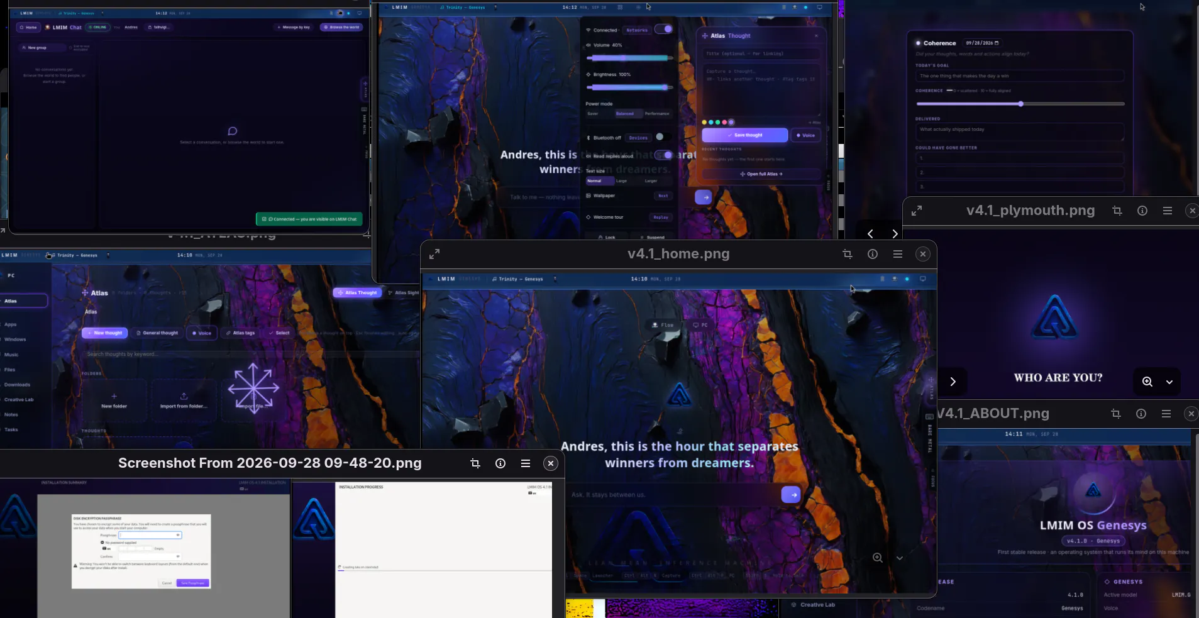Click Search thoughts by keyword field
The height and width of the screenshot is (618, 1199).
pos(251,355)
